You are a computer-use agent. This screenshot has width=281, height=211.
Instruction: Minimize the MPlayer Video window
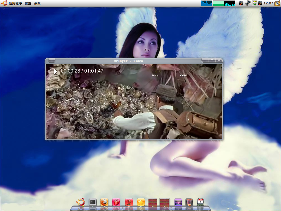click(x=205, y=60)
